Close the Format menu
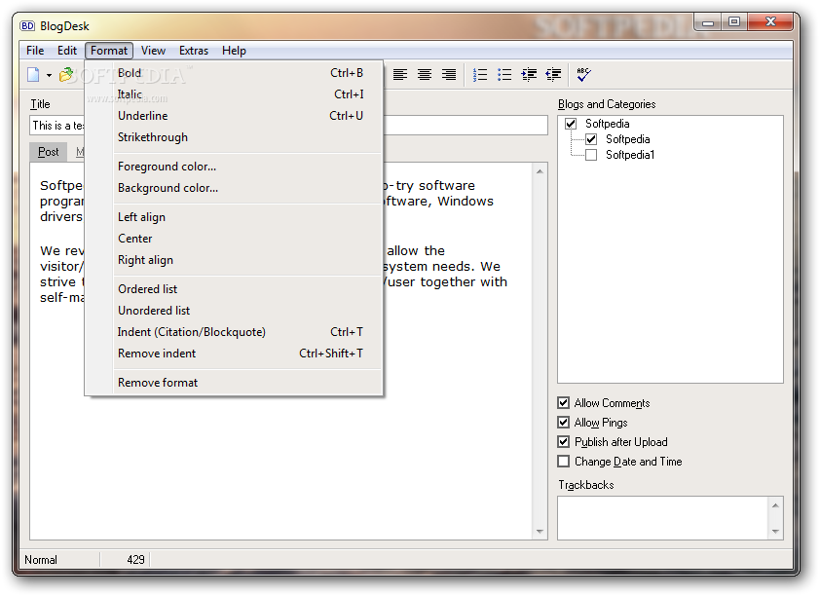Image resolution: width=820 pixels, height=596 pixels. click(109, 51)
